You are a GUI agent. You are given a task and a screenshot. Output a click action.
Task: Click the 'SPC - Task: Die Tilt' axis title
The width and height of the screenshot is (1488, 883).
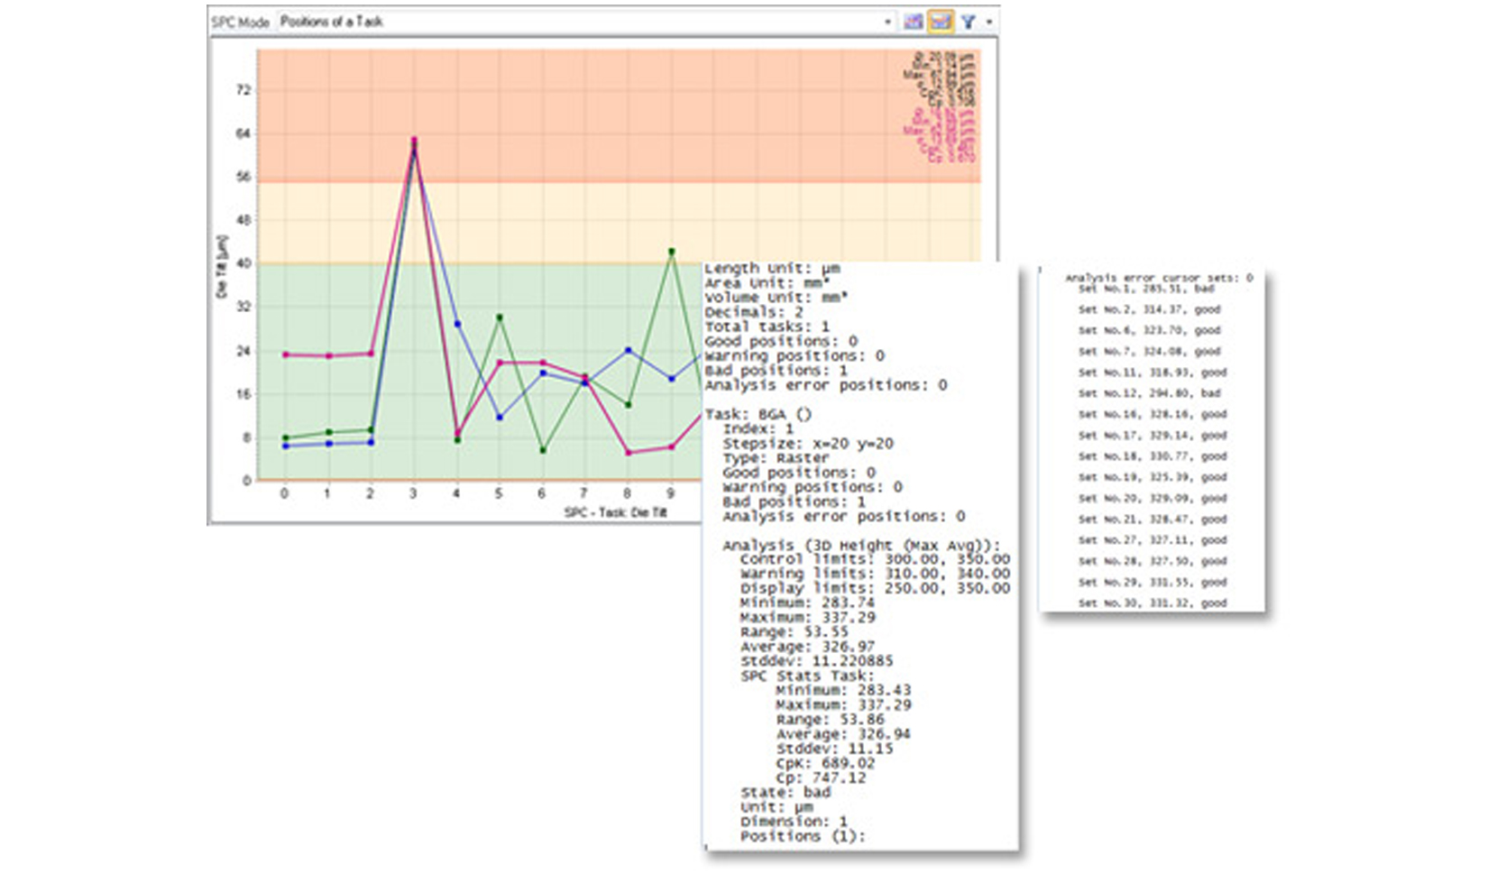(616, 512)
